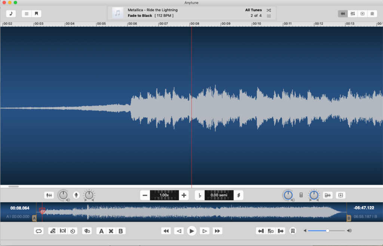
Task: Adjust the blue track gain knob
Action: click(288, 195)
